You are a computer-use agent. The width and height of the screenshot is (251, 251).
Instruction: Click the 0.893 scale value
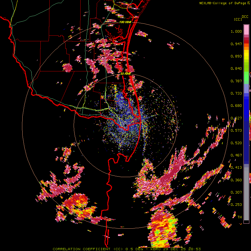236,56
